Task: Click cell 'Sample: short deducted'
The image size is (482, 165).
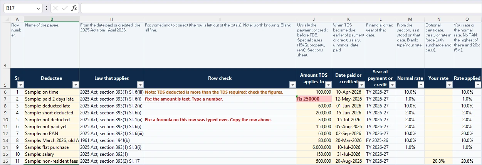Action: tap(52, 113)
